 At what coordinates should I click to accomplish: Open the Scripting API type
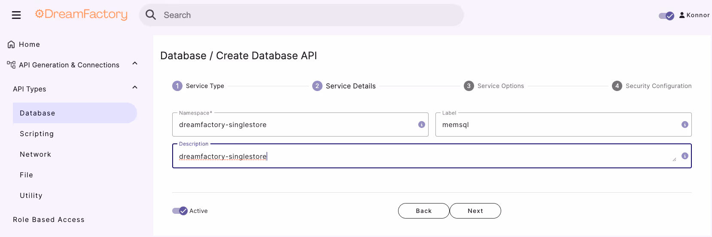[37, 134]
